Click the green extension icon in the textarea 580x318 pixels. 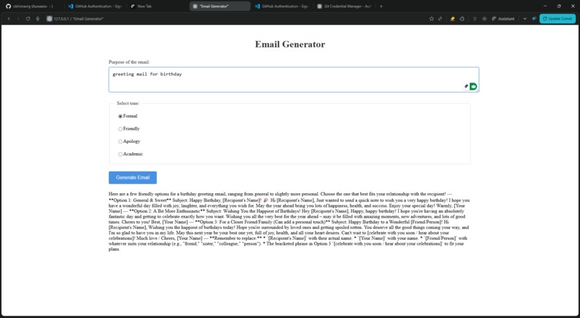click(473, 86)
